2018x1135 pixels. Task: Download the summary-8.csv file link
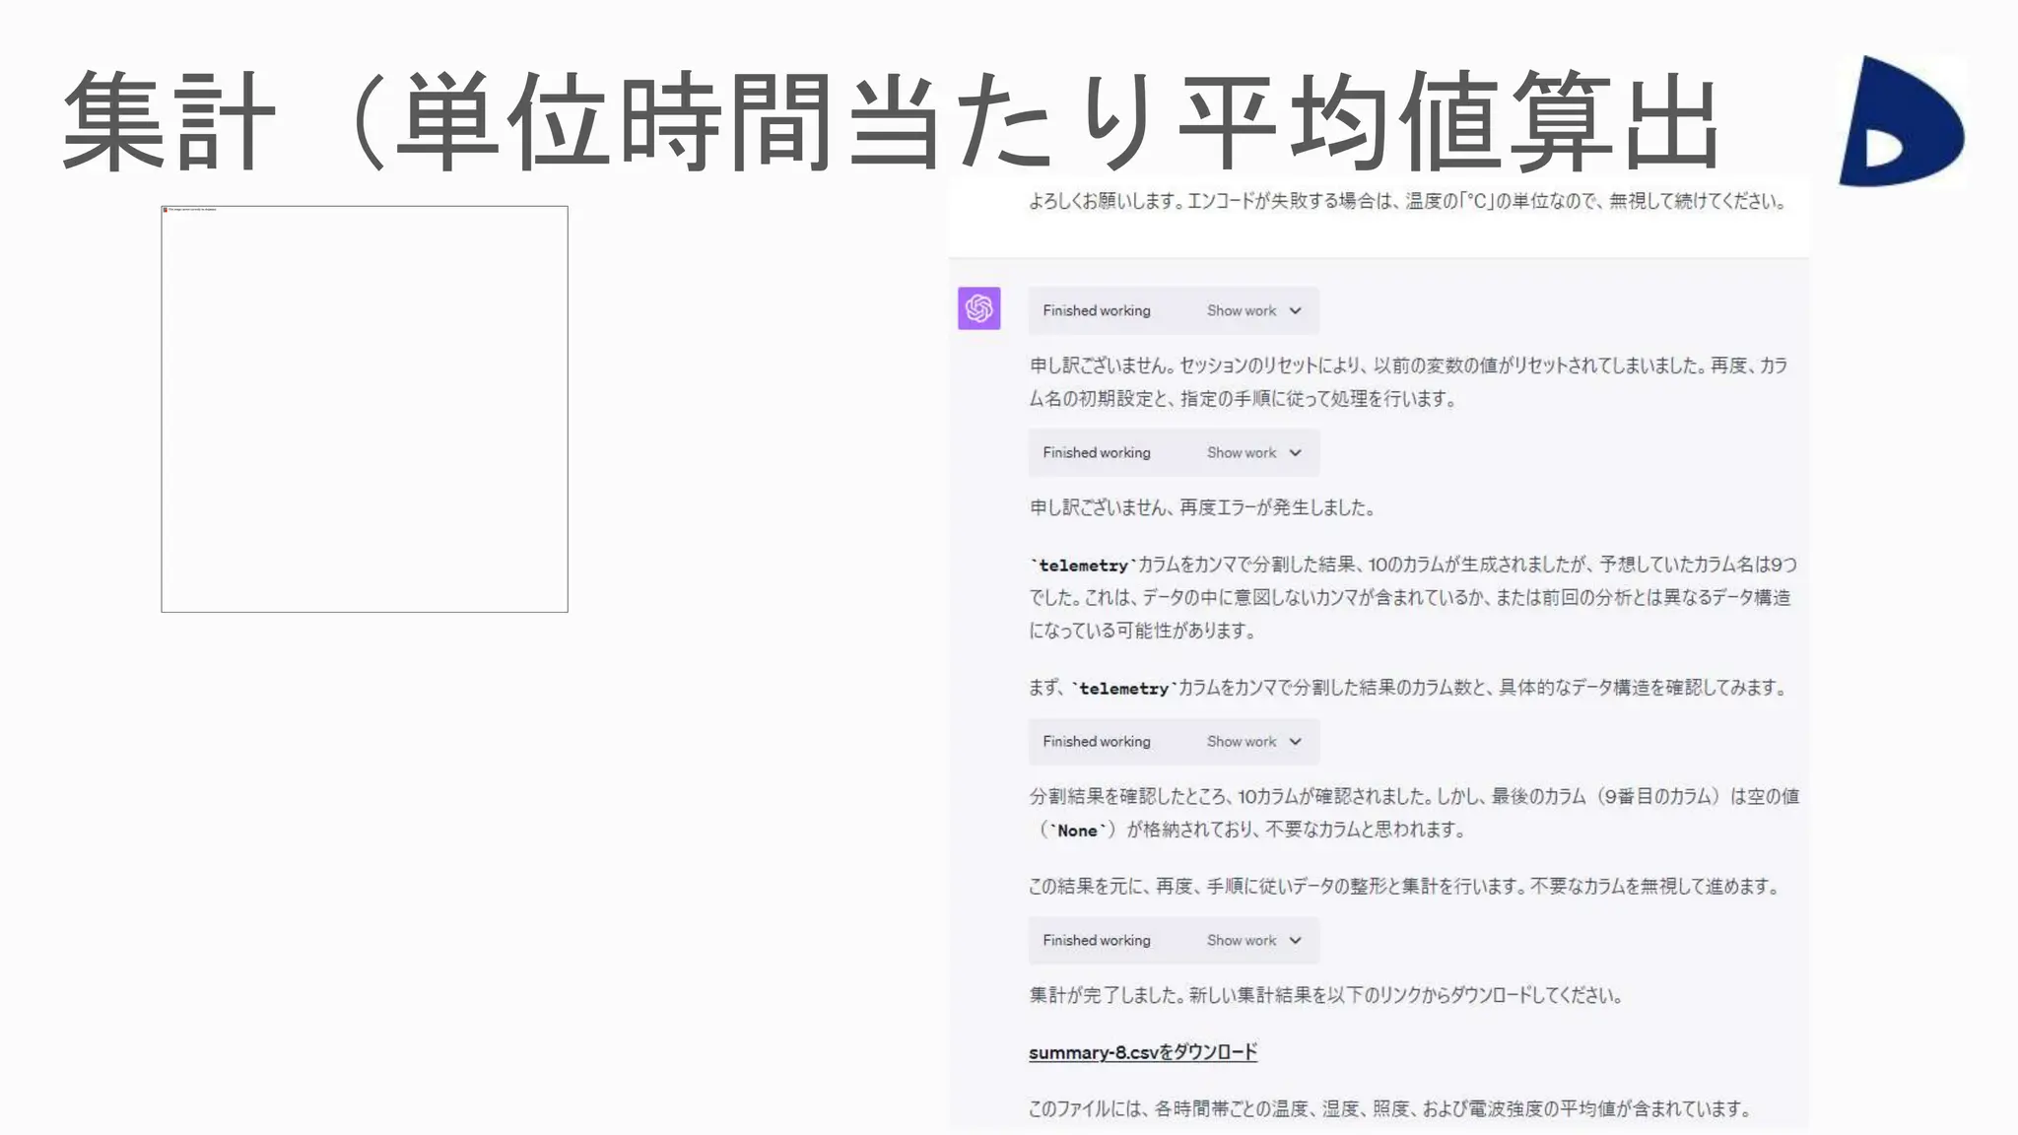[1142, 1052]
